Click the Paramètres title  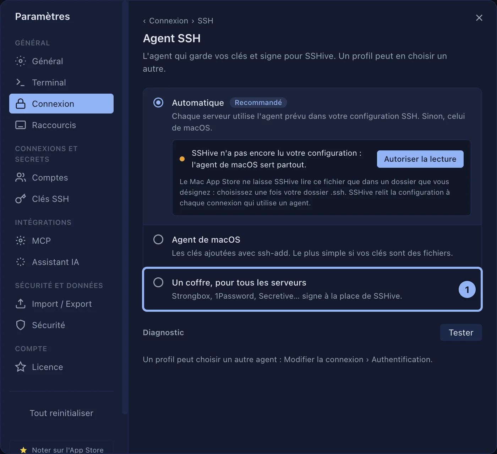pyautogui.click(x=43, y=16)
